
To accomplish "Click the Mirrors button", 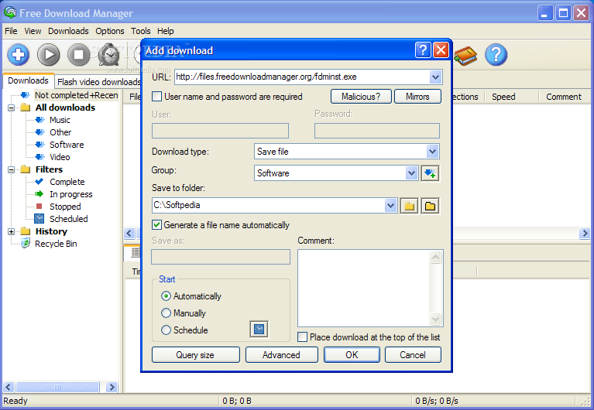I will 417,97.
